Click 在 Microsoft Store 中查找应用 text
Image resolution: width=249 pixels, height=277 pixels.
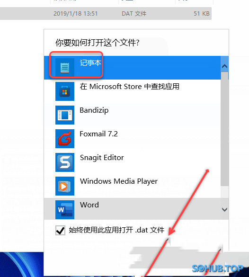(x=129, y=87)
